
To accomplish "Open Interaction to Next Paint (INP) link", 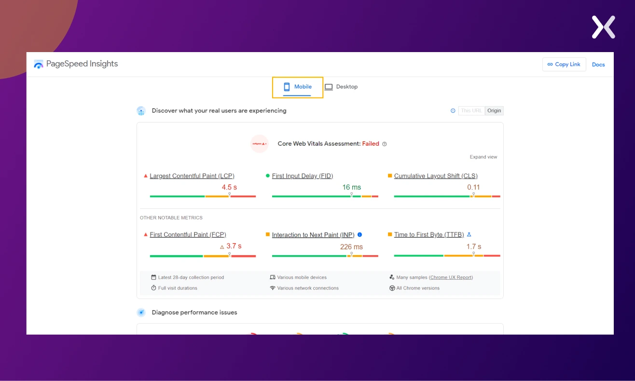I will coord(313,235).
